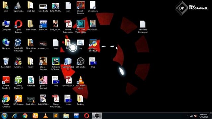
Task: Select the try file with gear icon
Action: point(80,43)
